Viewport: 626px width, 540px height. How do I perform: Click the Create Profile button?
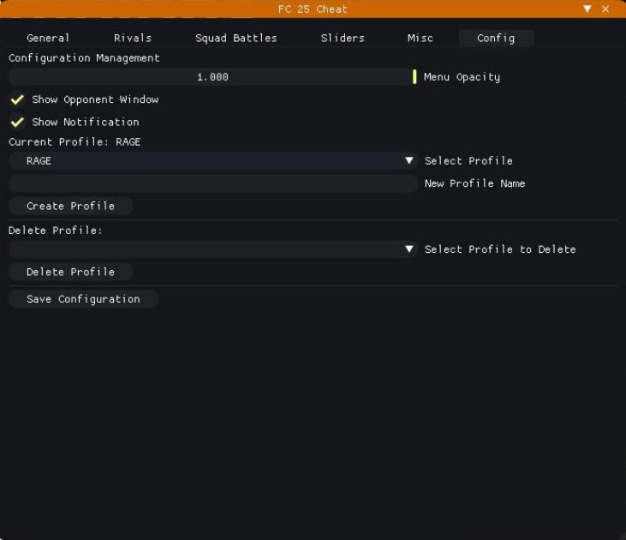(71, 206)
